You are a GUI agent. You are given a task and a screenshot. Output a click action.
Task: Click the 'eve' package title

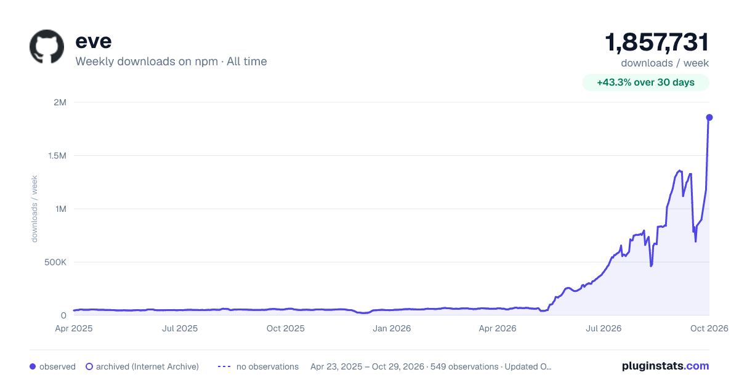93,41
